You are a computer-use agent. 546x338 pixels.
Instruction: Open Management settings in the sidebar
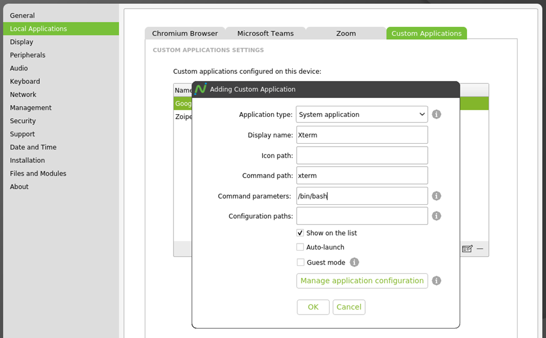coord(61,107)
